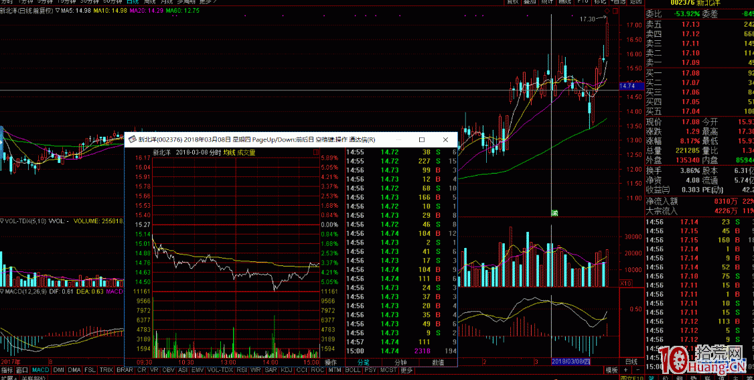Click the popup window's app icon
This screenshot has height=380, width=754.
tap(131, 139)
